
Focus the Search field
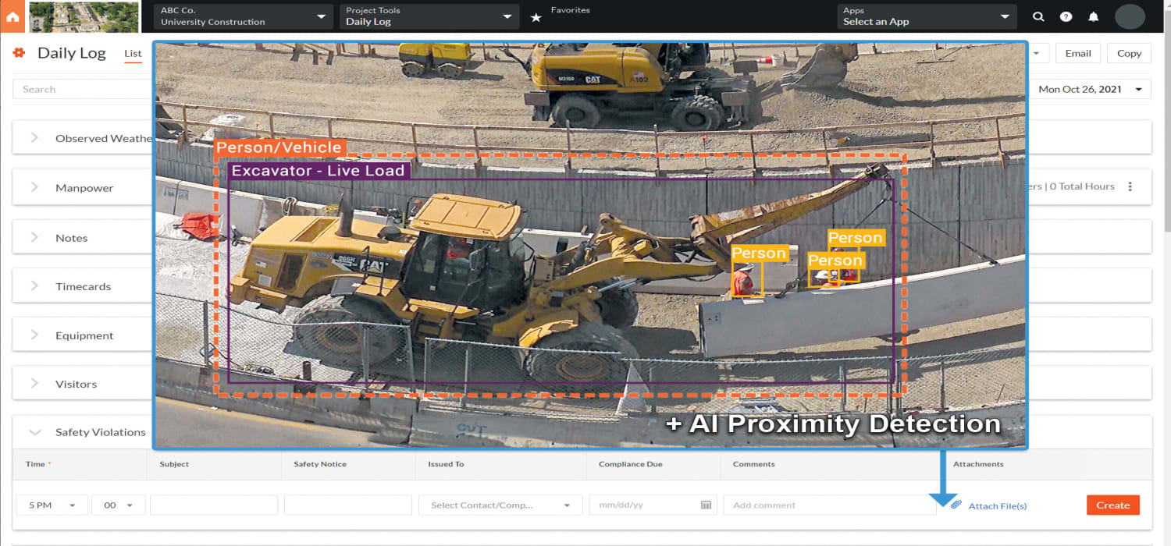[83, 89]
